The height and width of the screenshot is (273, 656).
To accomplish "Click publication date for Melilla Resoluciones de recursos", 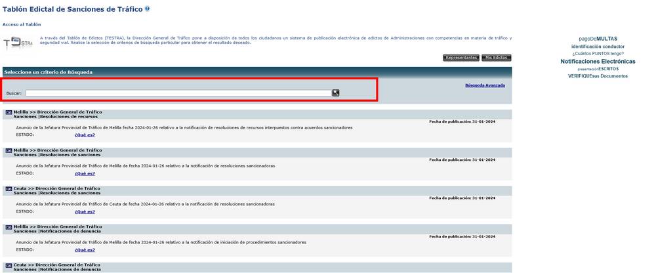I will [462, 121].
